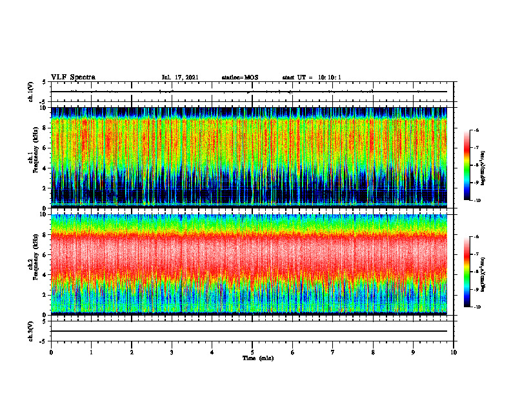Click the time axis tick label '6'
The image size is (511, 395).
pos(293,352)
